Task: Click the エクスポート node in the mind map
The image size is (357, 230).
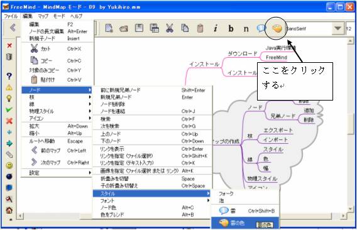Action: 278,130
